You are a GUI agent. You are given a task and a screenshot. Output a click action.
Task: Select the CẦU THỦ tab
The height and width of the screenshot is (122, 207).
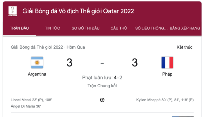[119, 28]
